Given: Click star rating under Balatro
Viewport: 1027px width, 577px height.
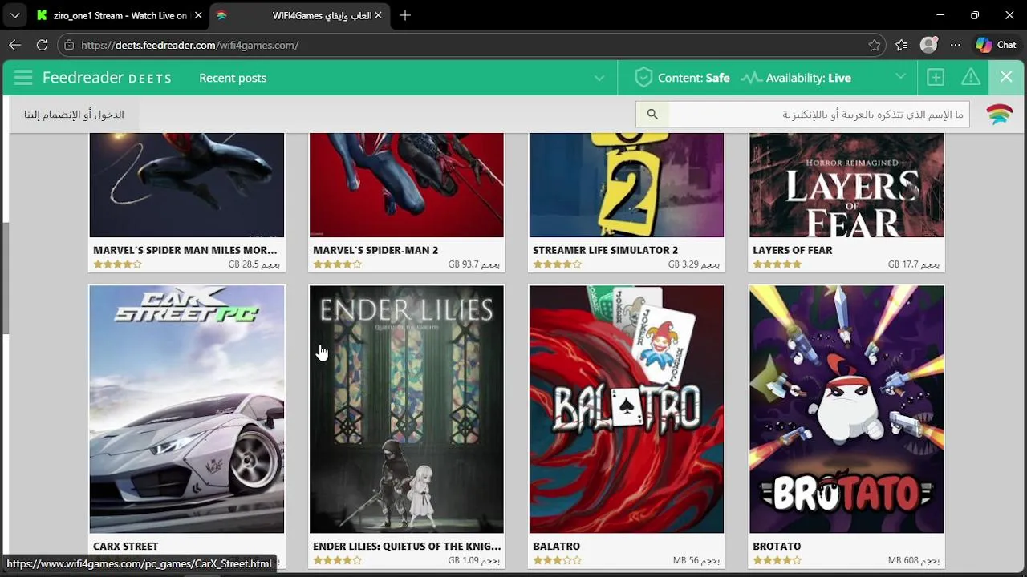Looking at the screenshot, I should pyautogui.click(x=557, y=560).
